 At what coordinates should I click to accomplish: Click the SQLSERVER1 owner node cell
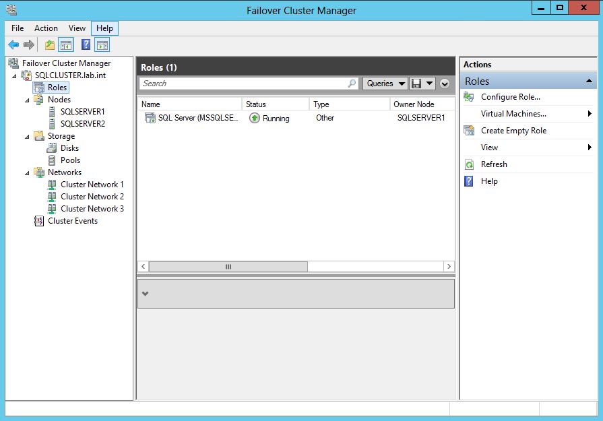[x=421, y=118]
